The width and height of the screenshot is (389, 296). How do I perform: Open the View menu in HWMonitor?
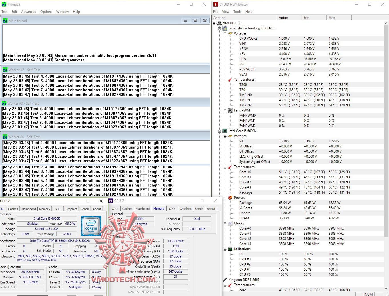click(226, 12)
